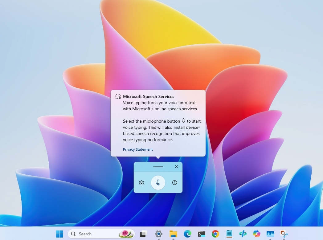The width and height of the screenshot is (323, 240).
Task: Click the inline microphone icon in the tooltip
Action: click(184, 121)
